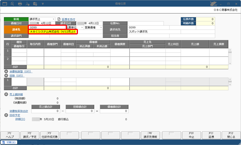241x145 pixels.
Task: Click the document icon beside 証憑を添付
Action: click(x=59, y=19)
